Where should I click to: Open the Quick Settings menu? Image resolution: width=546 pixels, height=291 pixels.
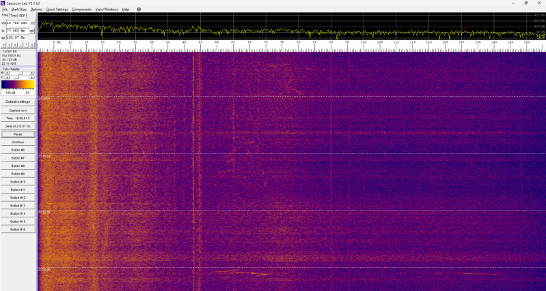point(57,10)
